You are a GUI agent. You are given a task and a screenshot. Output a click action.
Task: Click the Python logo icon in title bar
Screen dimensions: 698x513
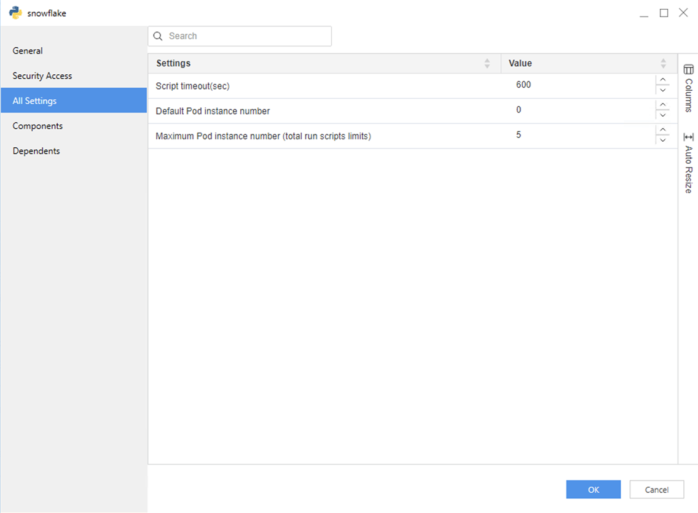[x=15, y=13]
